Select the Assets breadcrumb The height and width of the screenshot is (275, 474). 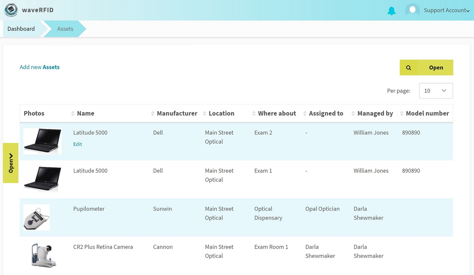pos(65,29)
